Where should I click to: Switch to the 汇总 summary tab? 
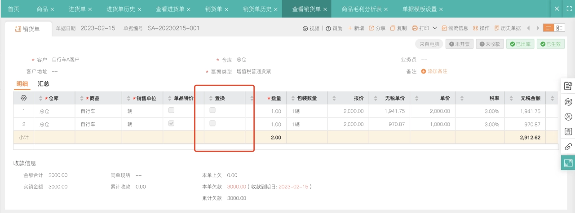[x=44, y=84]
